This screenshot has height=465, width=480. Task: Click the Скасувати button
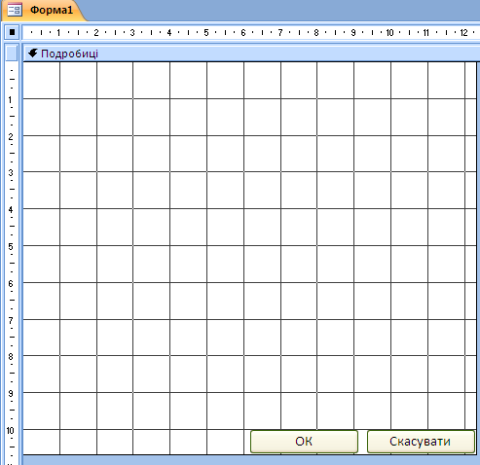[x=421, y=442]
